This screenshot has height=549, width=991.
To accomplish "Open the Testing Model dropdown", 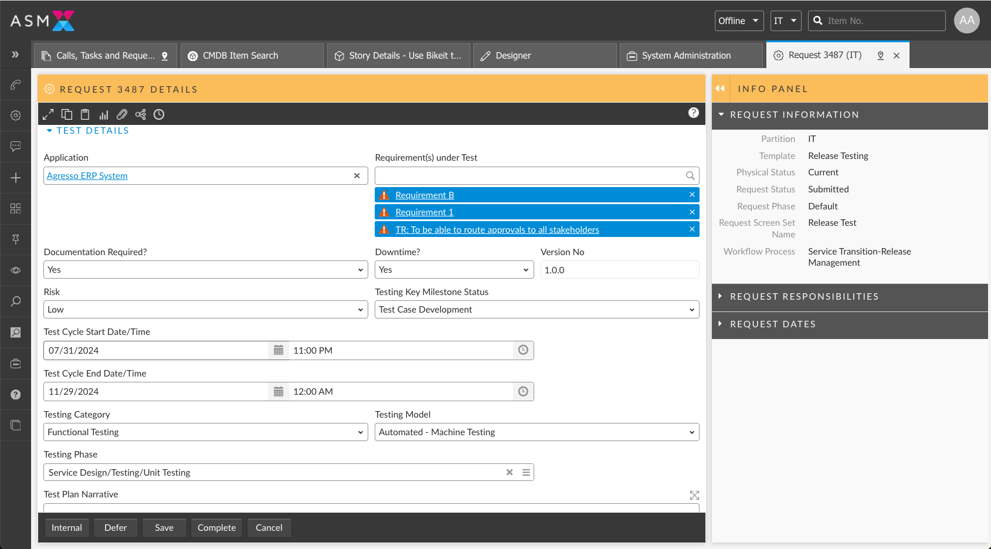I will point(537,432).
